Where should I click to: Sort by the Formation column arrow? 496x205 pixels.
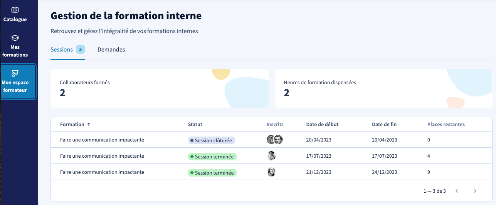89,124
